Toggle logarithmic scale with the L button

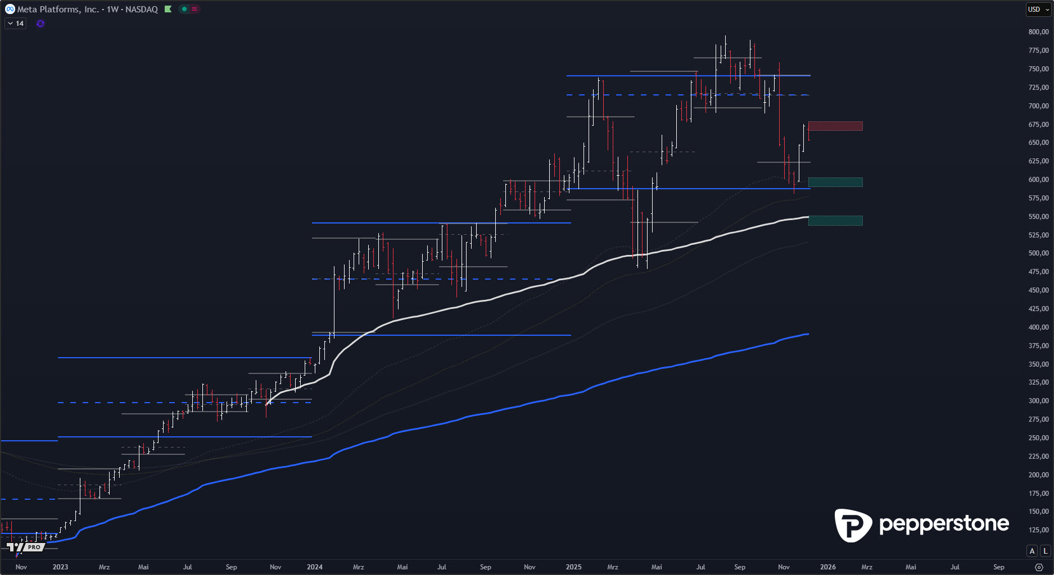point(1046,551)
